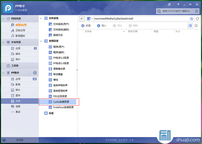Open the title bar dropdown menu icon
202x144 pixels.
click(178, 4)
